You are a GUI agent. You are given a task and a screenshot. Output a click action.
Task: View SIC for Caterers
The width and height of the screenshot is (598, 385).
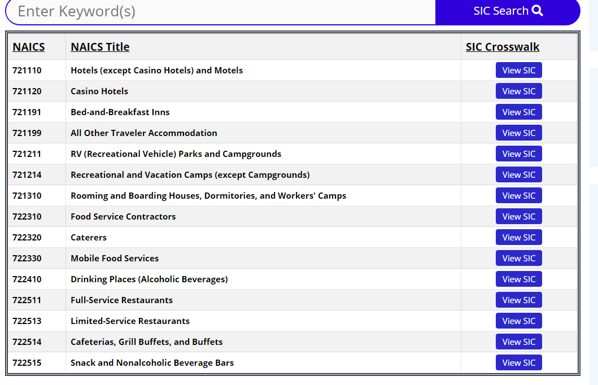coord(519,238)
